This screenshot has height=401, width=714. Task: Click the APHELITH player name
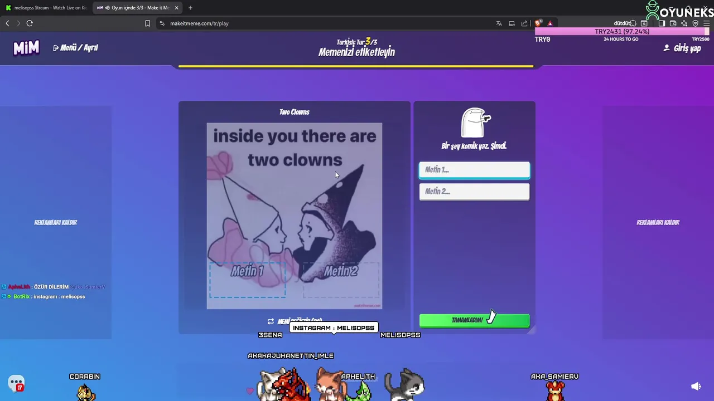(x=358, y=376)
